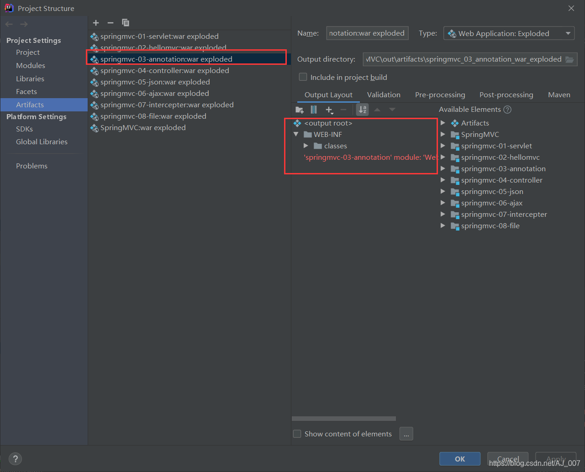Click the question mark help button
Viewport: 585px width, 472px height.
coord(15,459)
